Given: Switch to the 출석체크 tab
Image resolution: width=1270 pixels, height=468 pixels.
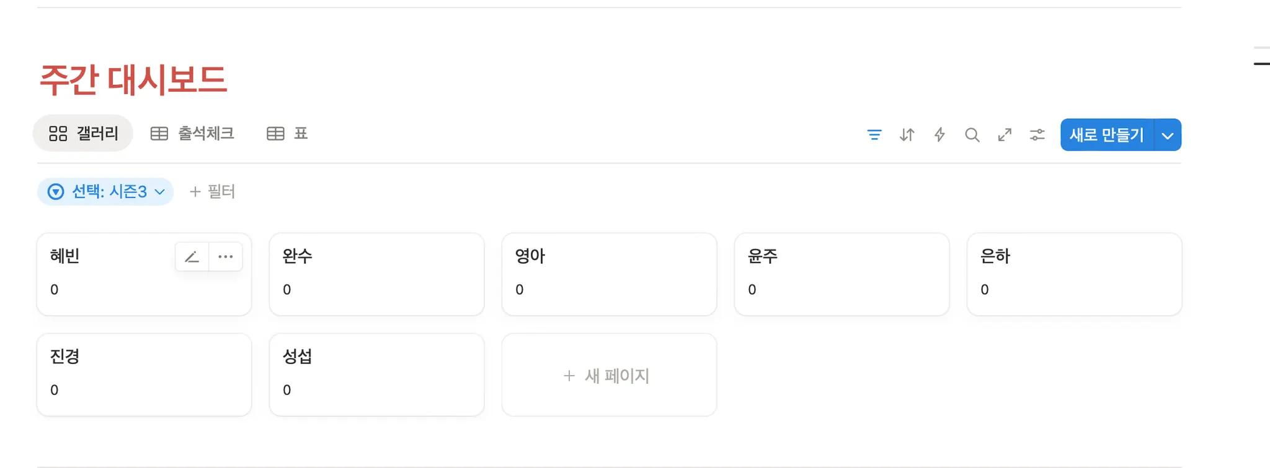Looking at the screenshot, I should coord(193,134).
